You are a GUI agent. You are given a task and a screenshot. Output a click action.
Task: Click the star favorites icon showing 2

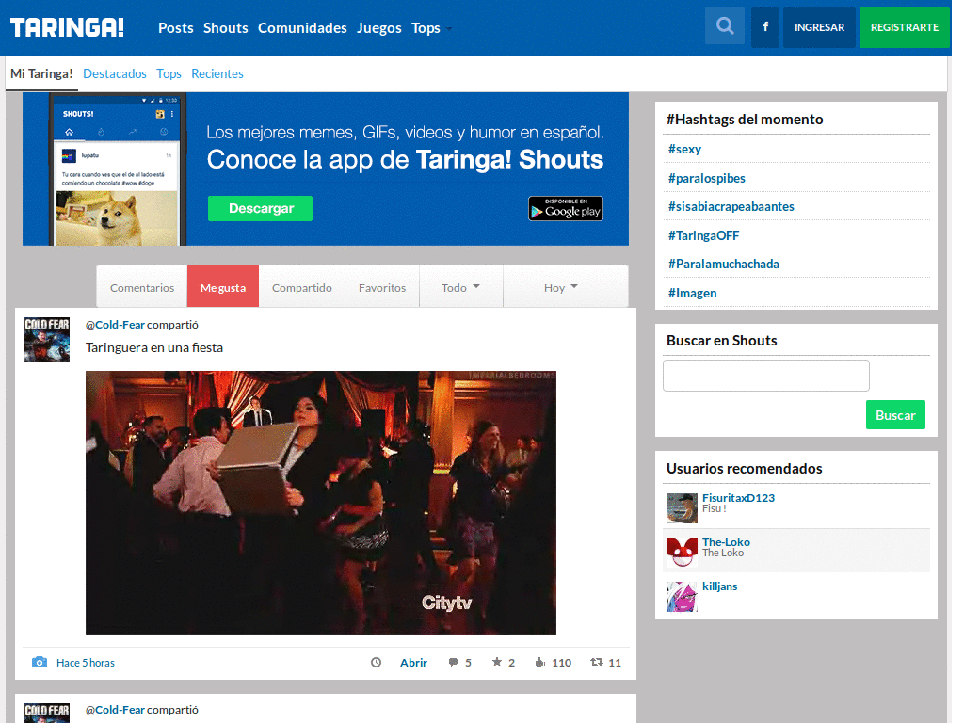(497, 662)
